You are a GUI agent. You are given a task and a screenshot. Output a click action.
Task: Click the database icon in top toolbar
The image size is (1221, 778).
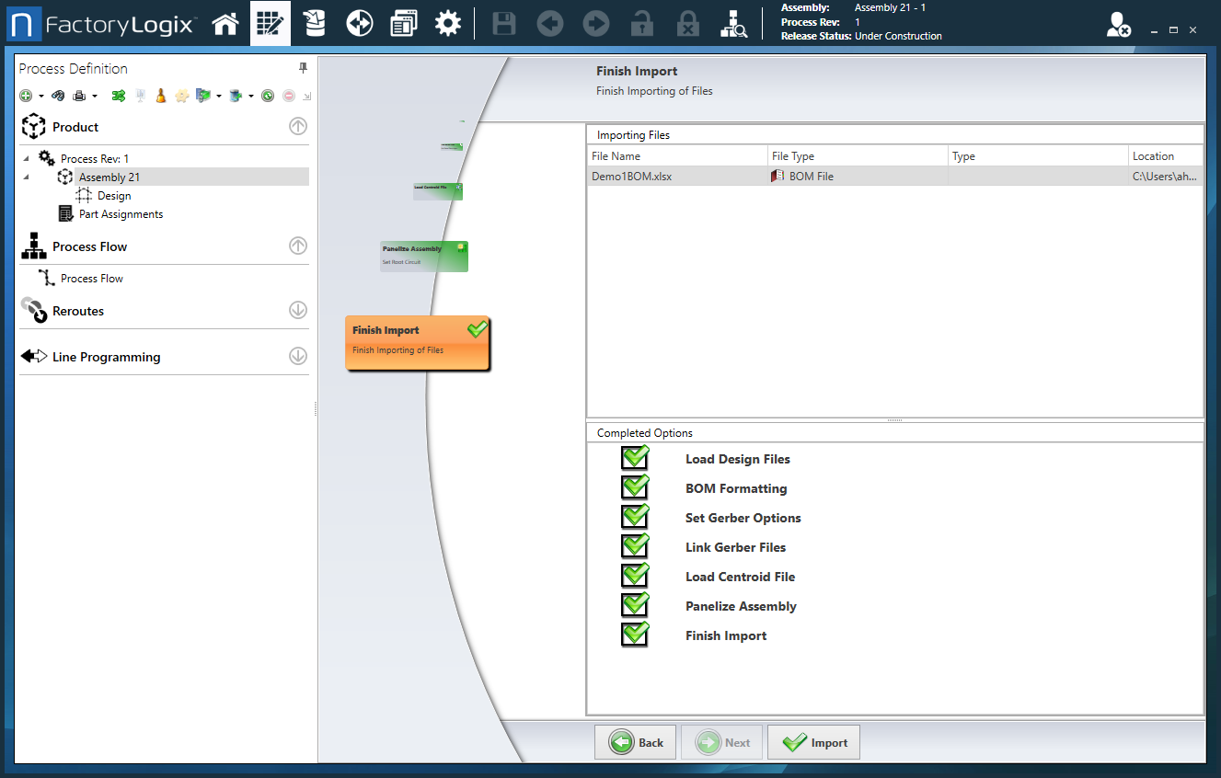coord(315,24)
